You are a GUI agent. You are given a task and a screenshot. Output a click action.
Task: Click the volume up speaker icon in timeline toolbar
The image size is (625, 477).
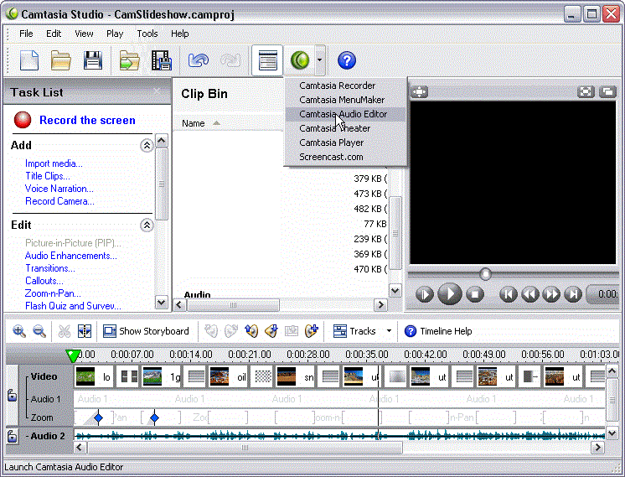(251, 331)
